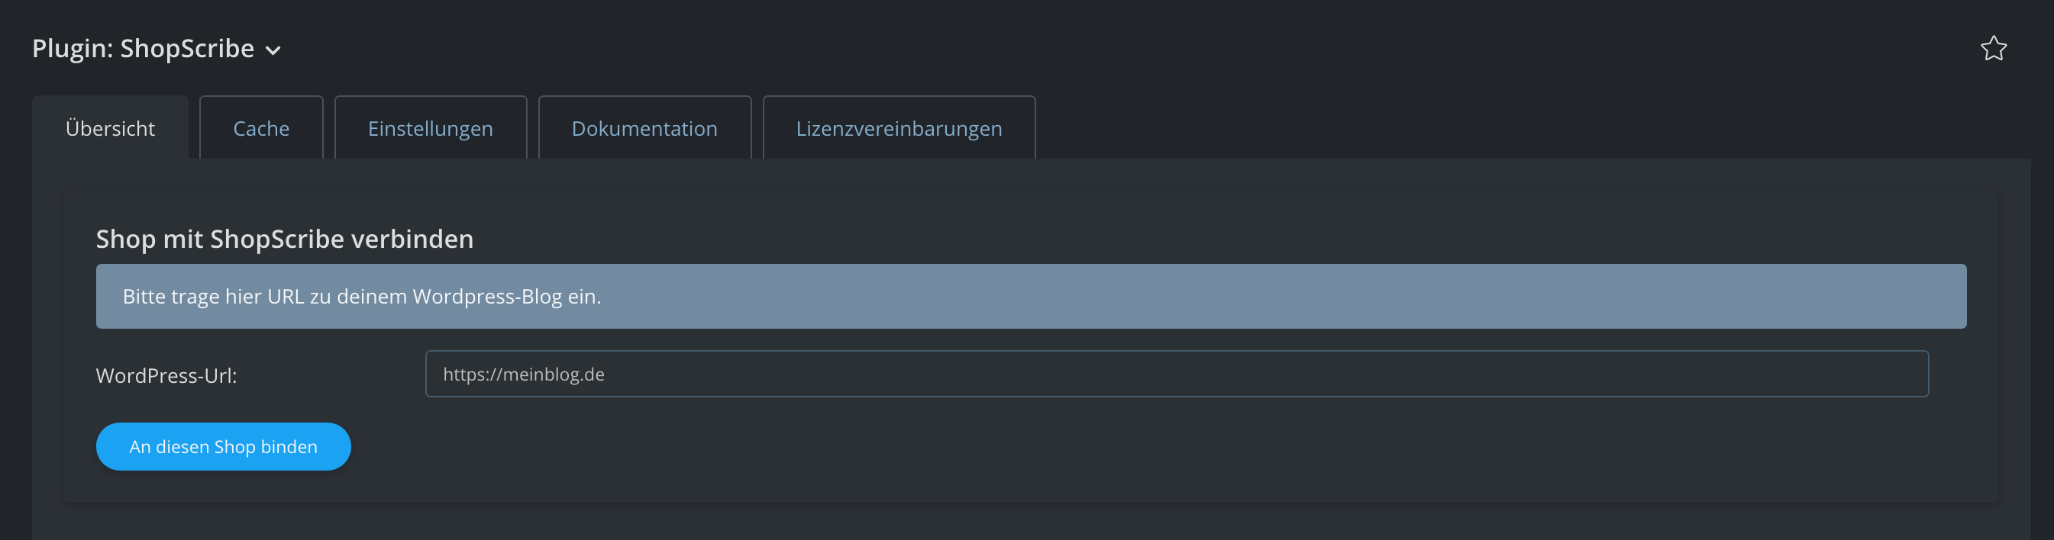Viewport: 2054px width, 540px height.
Task: Click the "Plugin: ShopScribe" title
Action: click(x=144, y=49)
